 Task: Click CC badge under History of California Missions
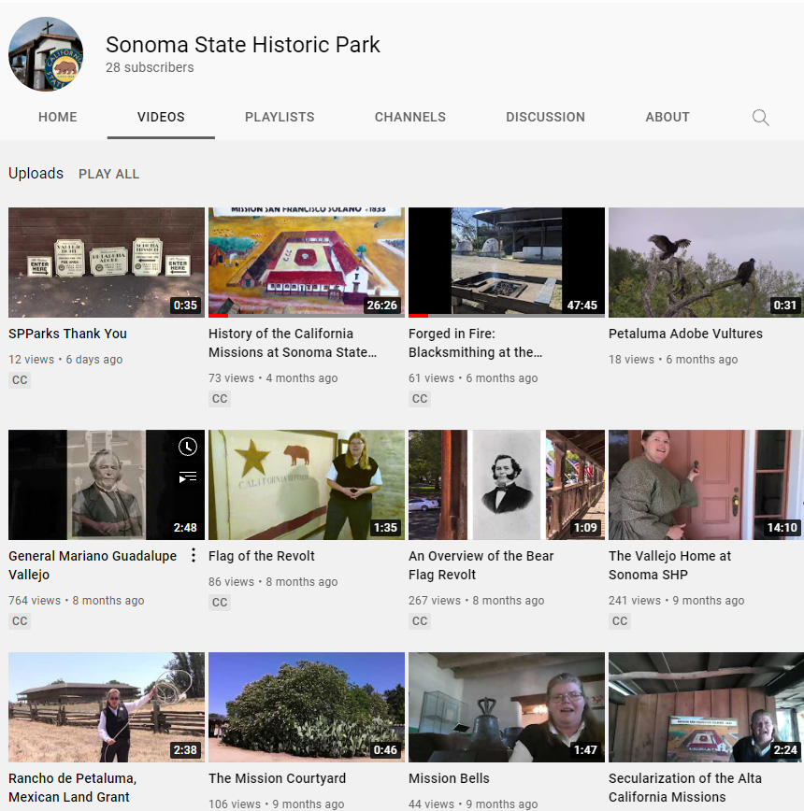pos(220,399)
